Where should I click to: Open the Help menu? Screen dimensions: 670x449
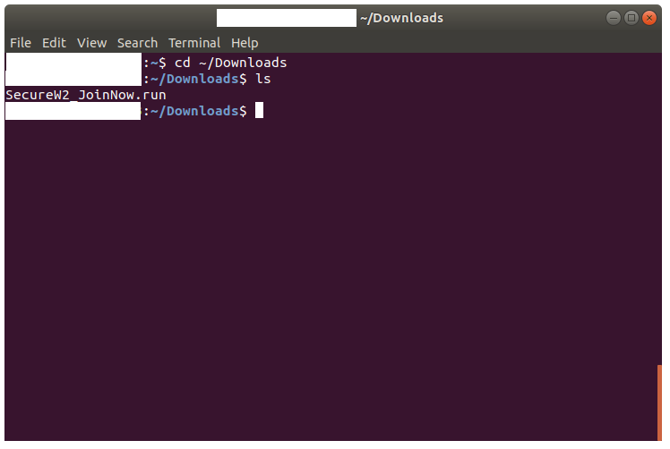click(x=245, y=43)
